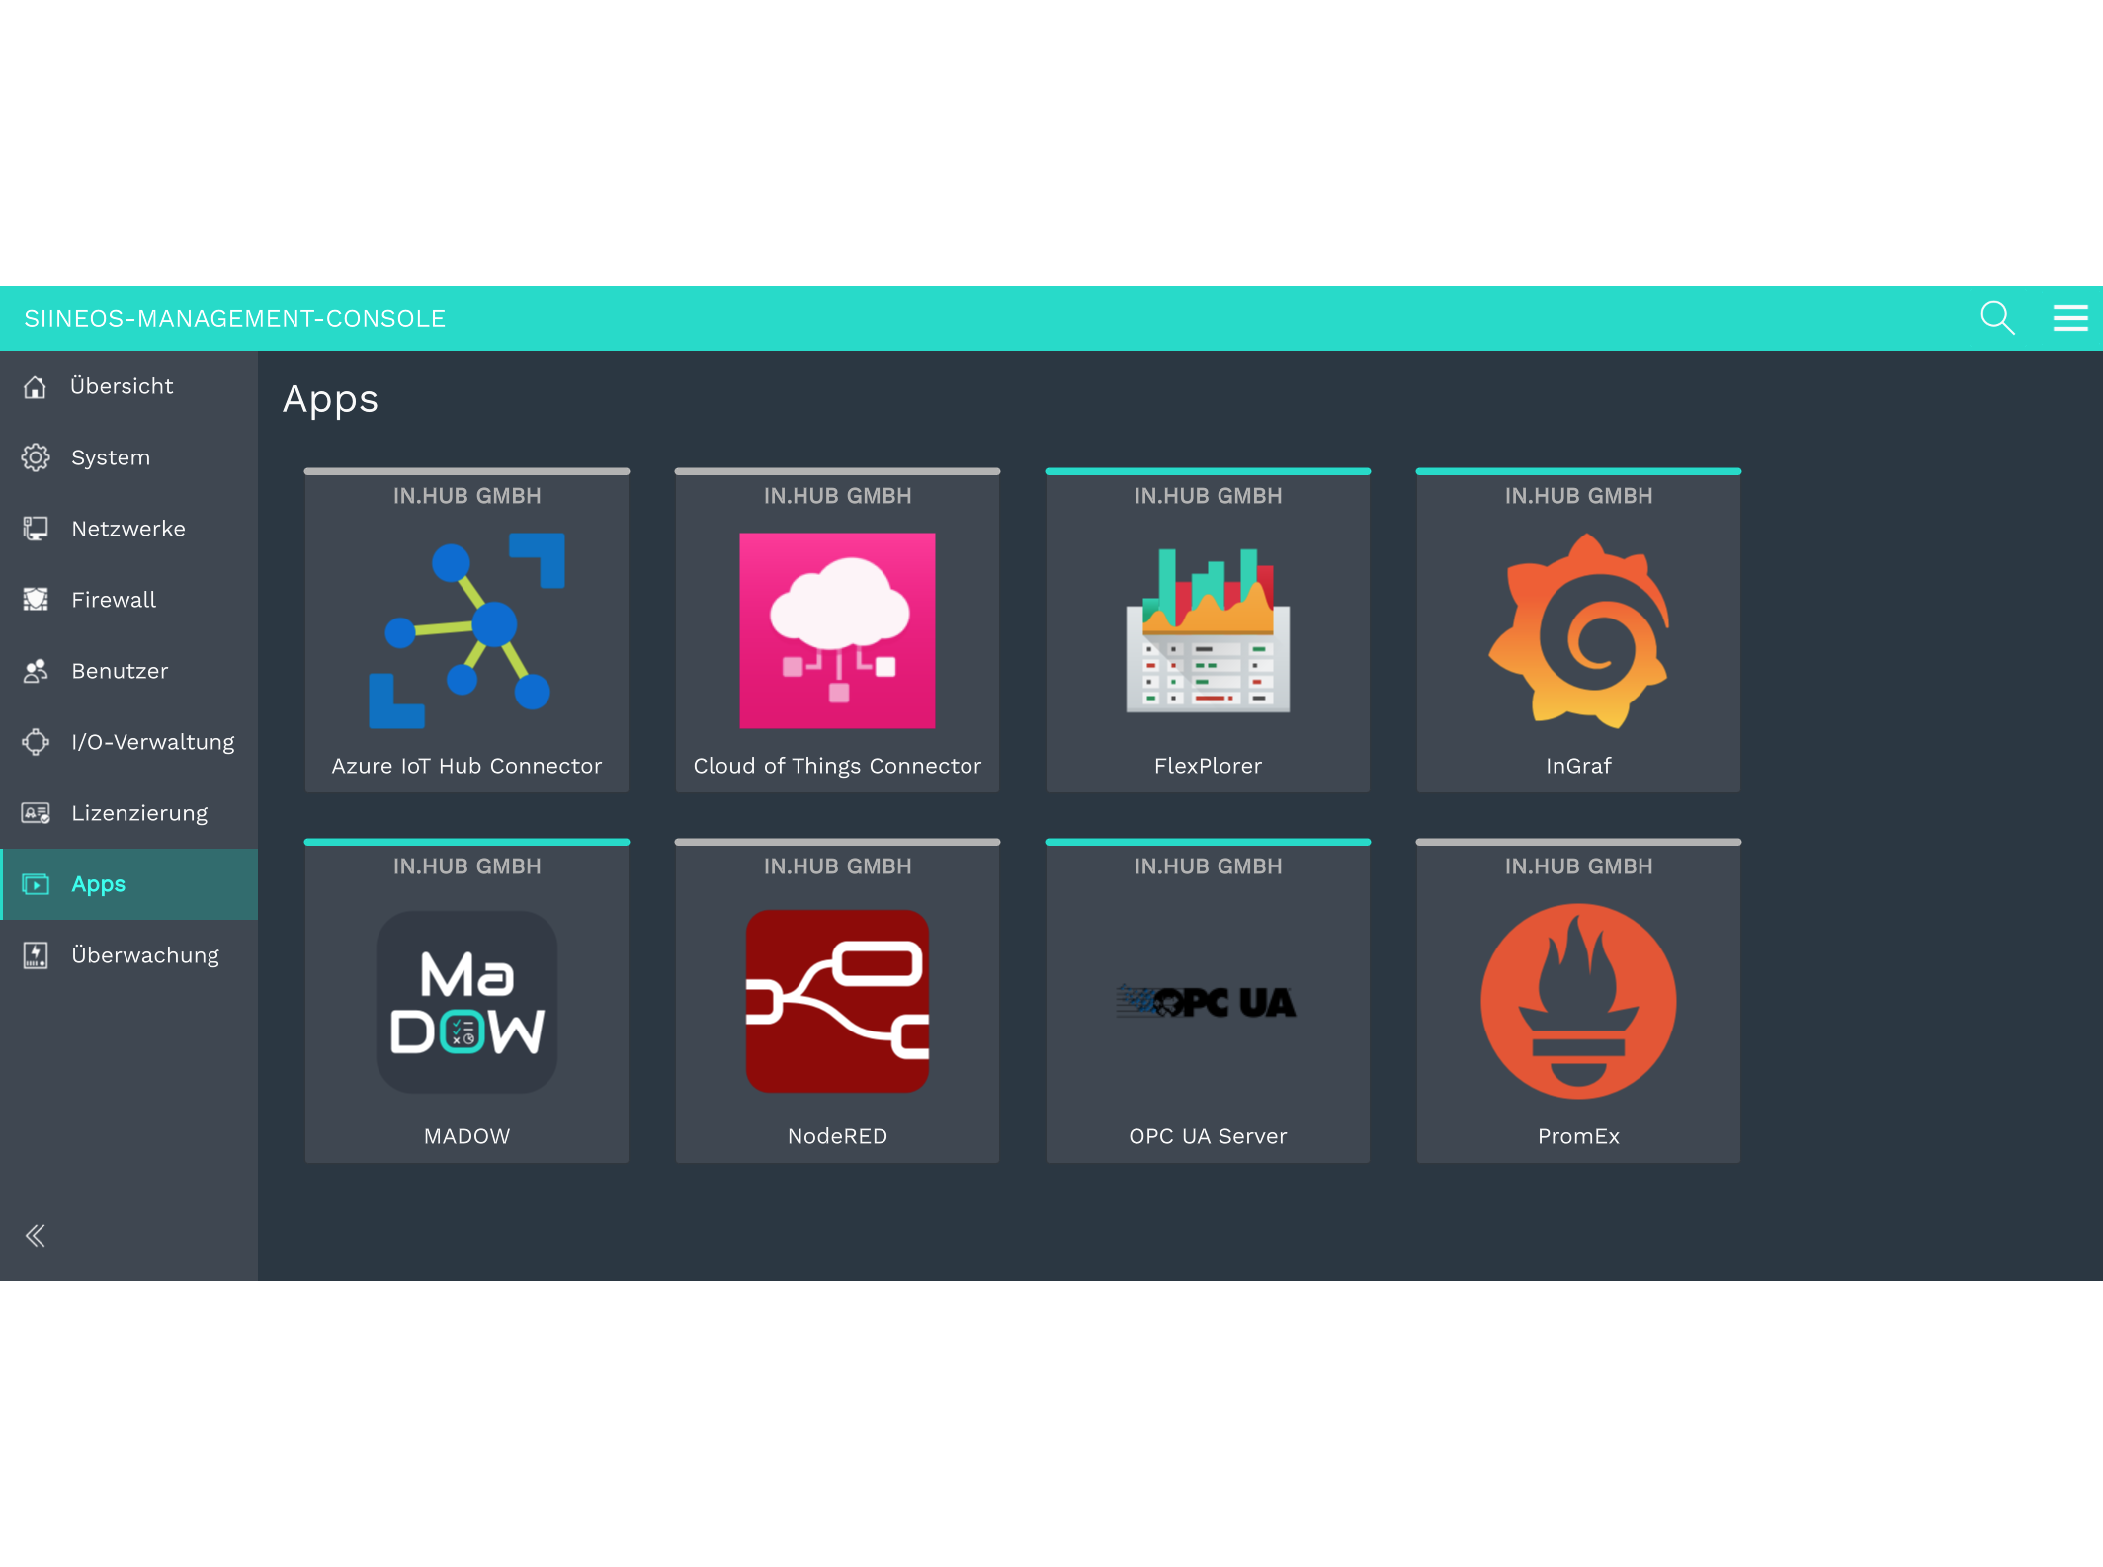Click the Lizenzierung license card icon

(x=36, y=813)
